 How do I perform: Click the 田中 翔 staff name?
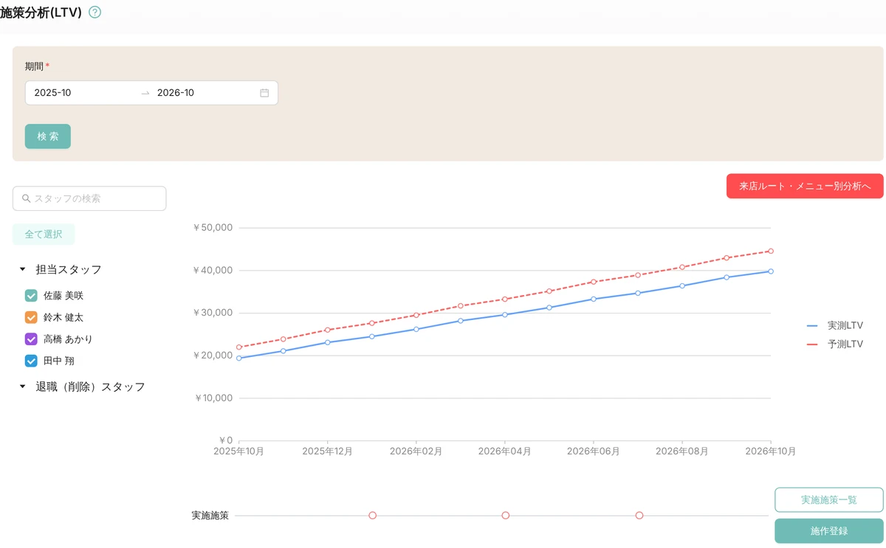[59, 361]
